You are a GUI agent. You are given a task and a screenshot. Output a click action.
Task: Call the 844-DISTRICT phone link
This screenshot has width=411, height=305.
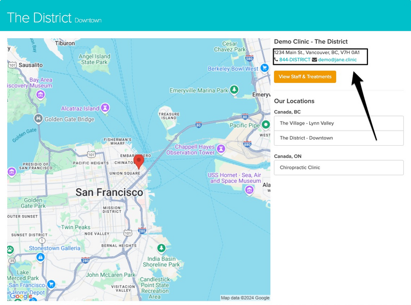click(x=294, y=60)
